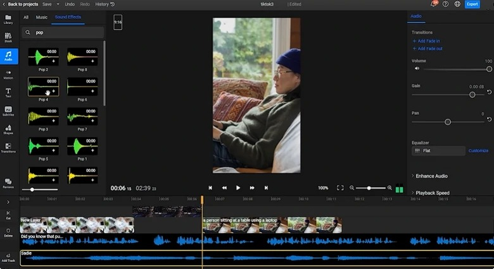
Task: Click the Delete trash icon
Action: click(8, 232)
